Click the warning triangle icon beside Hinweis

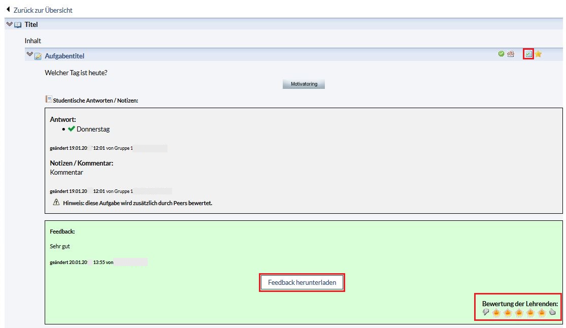(x=56, y=203)
